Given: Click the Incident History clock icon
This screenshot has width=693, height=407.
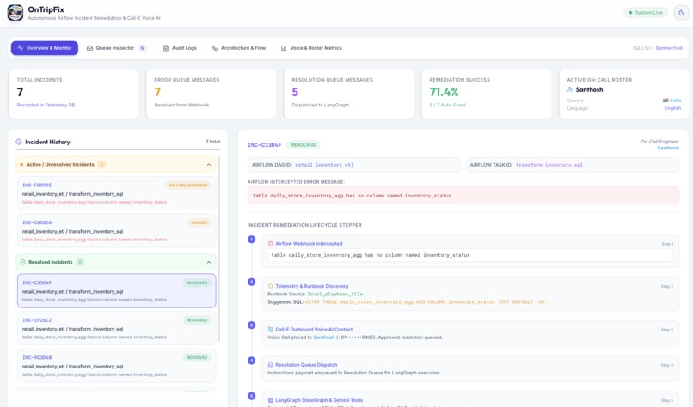Looking at the screenshot, I should [19, 142].
